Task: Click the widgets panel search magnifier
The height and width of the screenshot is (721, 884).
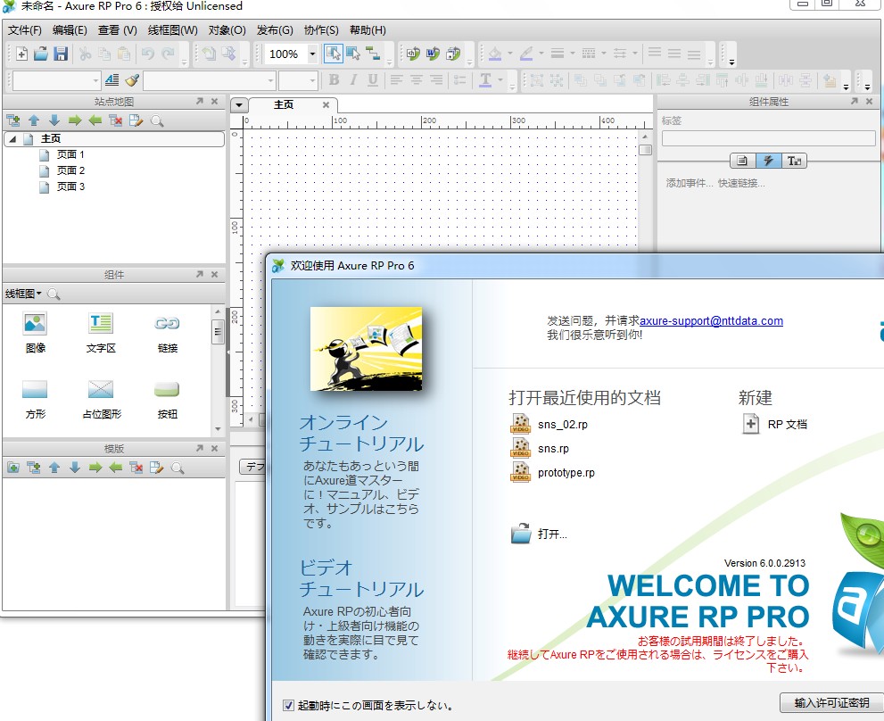Action: (54, 294)
